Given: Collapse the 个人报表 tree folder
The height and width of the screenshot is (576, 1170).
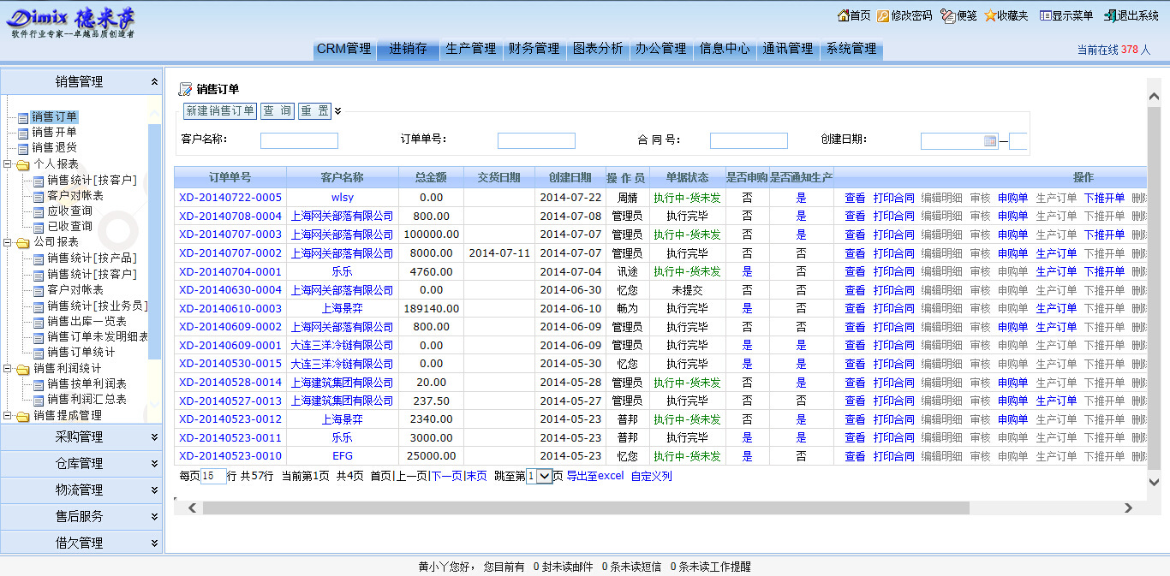Looking at the screenshot, I should click(9, 164).
